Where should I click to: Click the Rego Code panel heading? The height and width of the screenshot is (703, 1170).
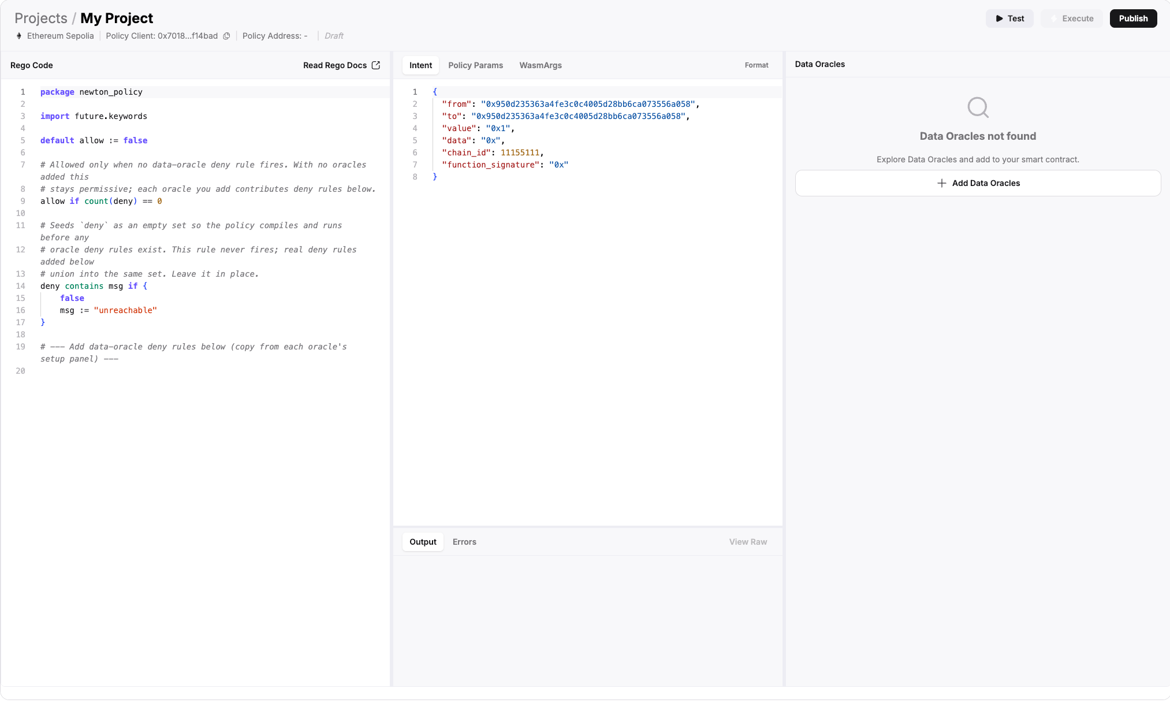click(x=32, y=65)
